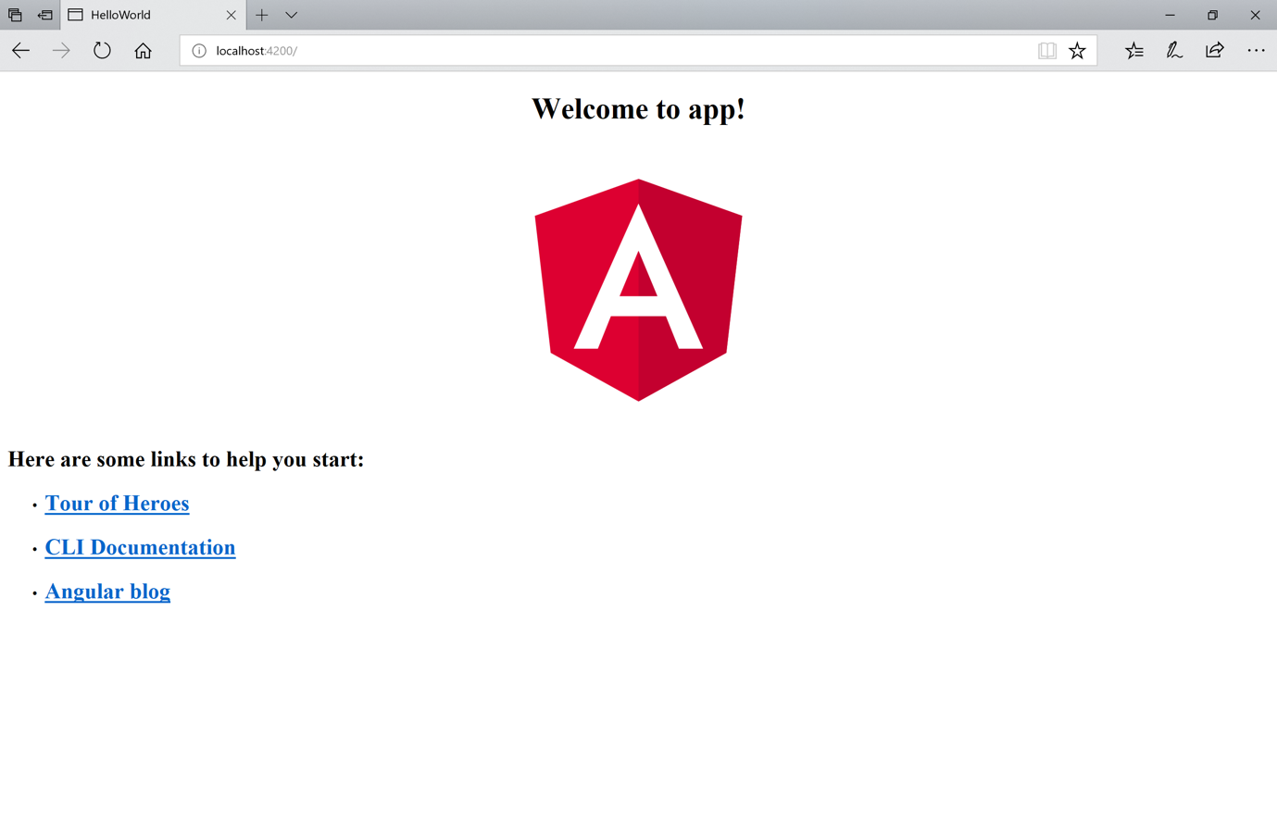Go forward to the next page

tap(61, 51)
